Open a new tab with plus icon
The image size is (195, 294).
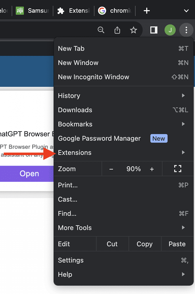pos(147,11)
